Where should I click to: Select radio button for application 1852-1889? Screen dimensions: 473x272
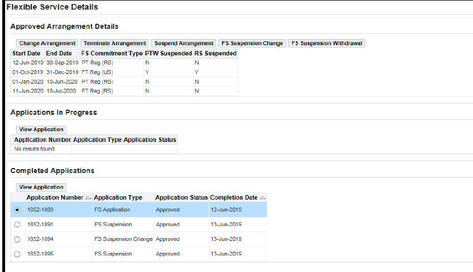(x=18, y=210)
